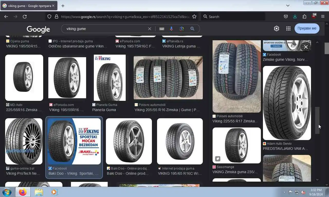329x197 pixels.
Task: Click the taskbar clock 3:32 PM
Action: 316,192
